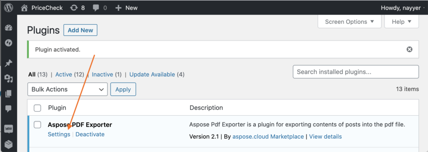Click the Aspose PDF Exporter plugin name
This screenshot has height=152, width=428.
(x=80, y=125)
